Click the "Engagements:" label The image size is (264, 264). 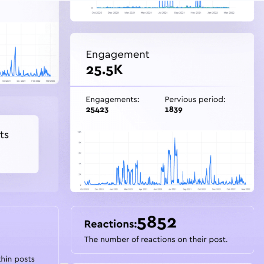(x=112, y=99)
